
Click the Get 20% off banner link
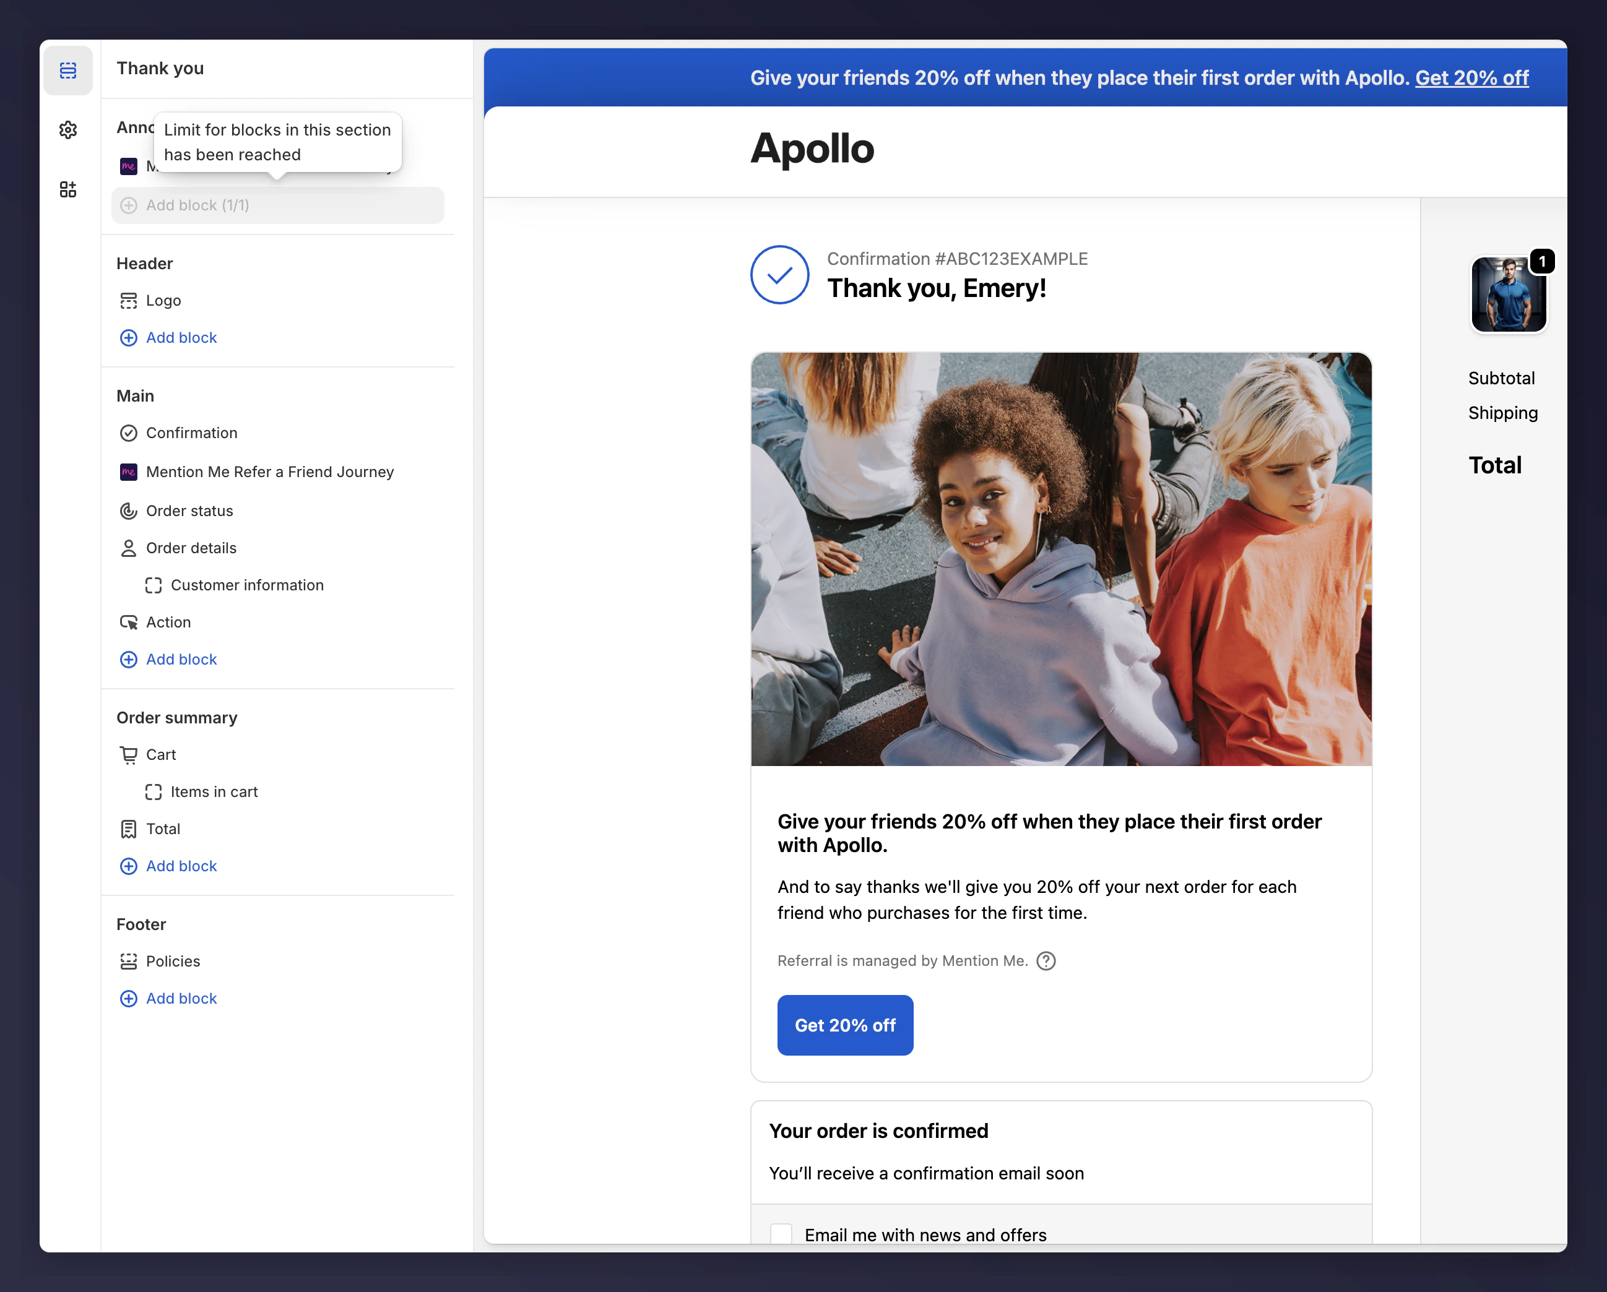coord(1472,77)
